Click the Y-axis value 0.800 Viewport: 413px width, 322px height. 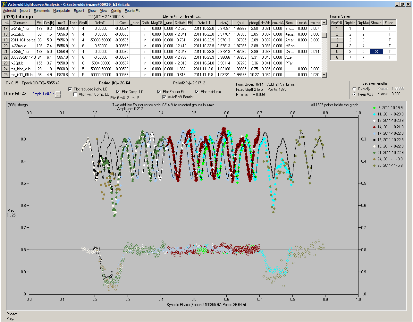[x=396, y=94]
